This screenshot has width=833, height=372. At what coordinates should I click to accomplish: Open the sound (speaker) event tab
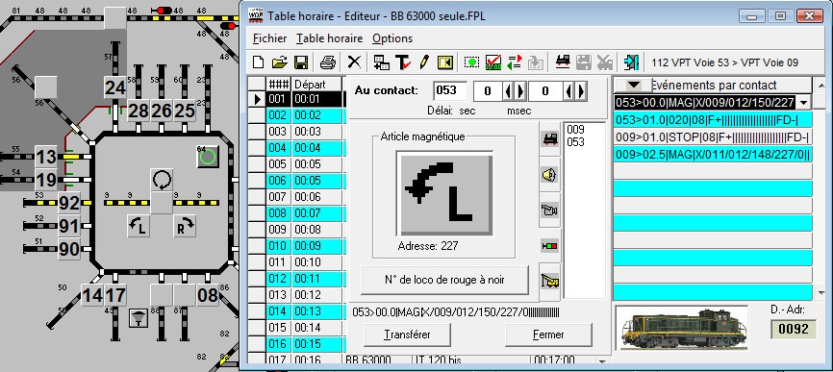[x=549, y=174]
